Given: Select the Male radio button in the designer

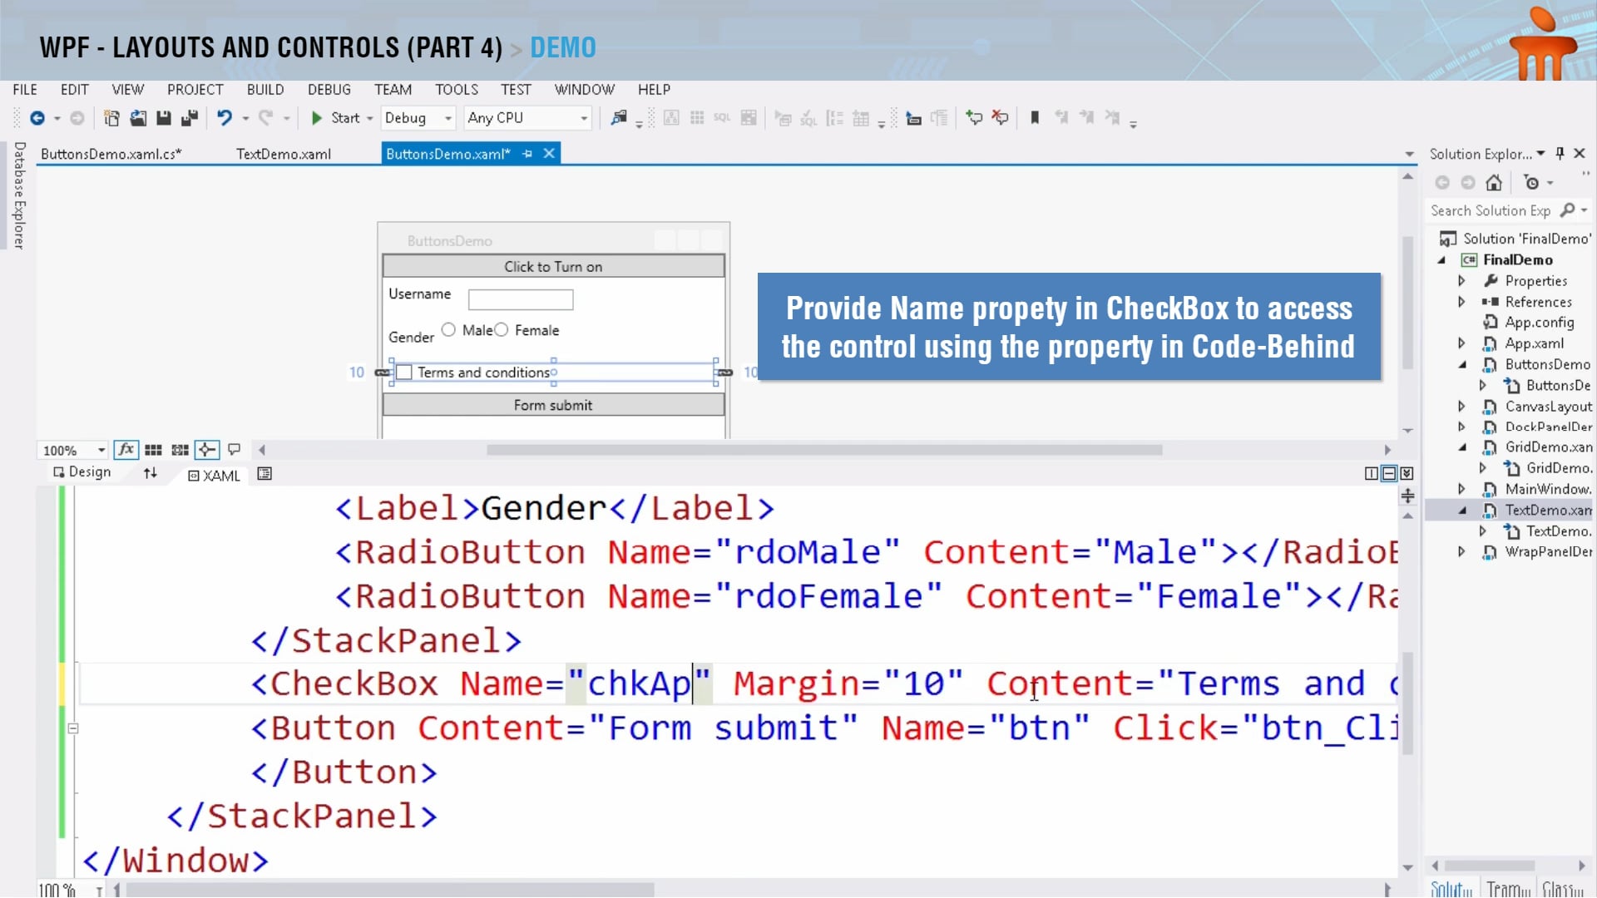Looking at the screenshot, I should (449, 330).
